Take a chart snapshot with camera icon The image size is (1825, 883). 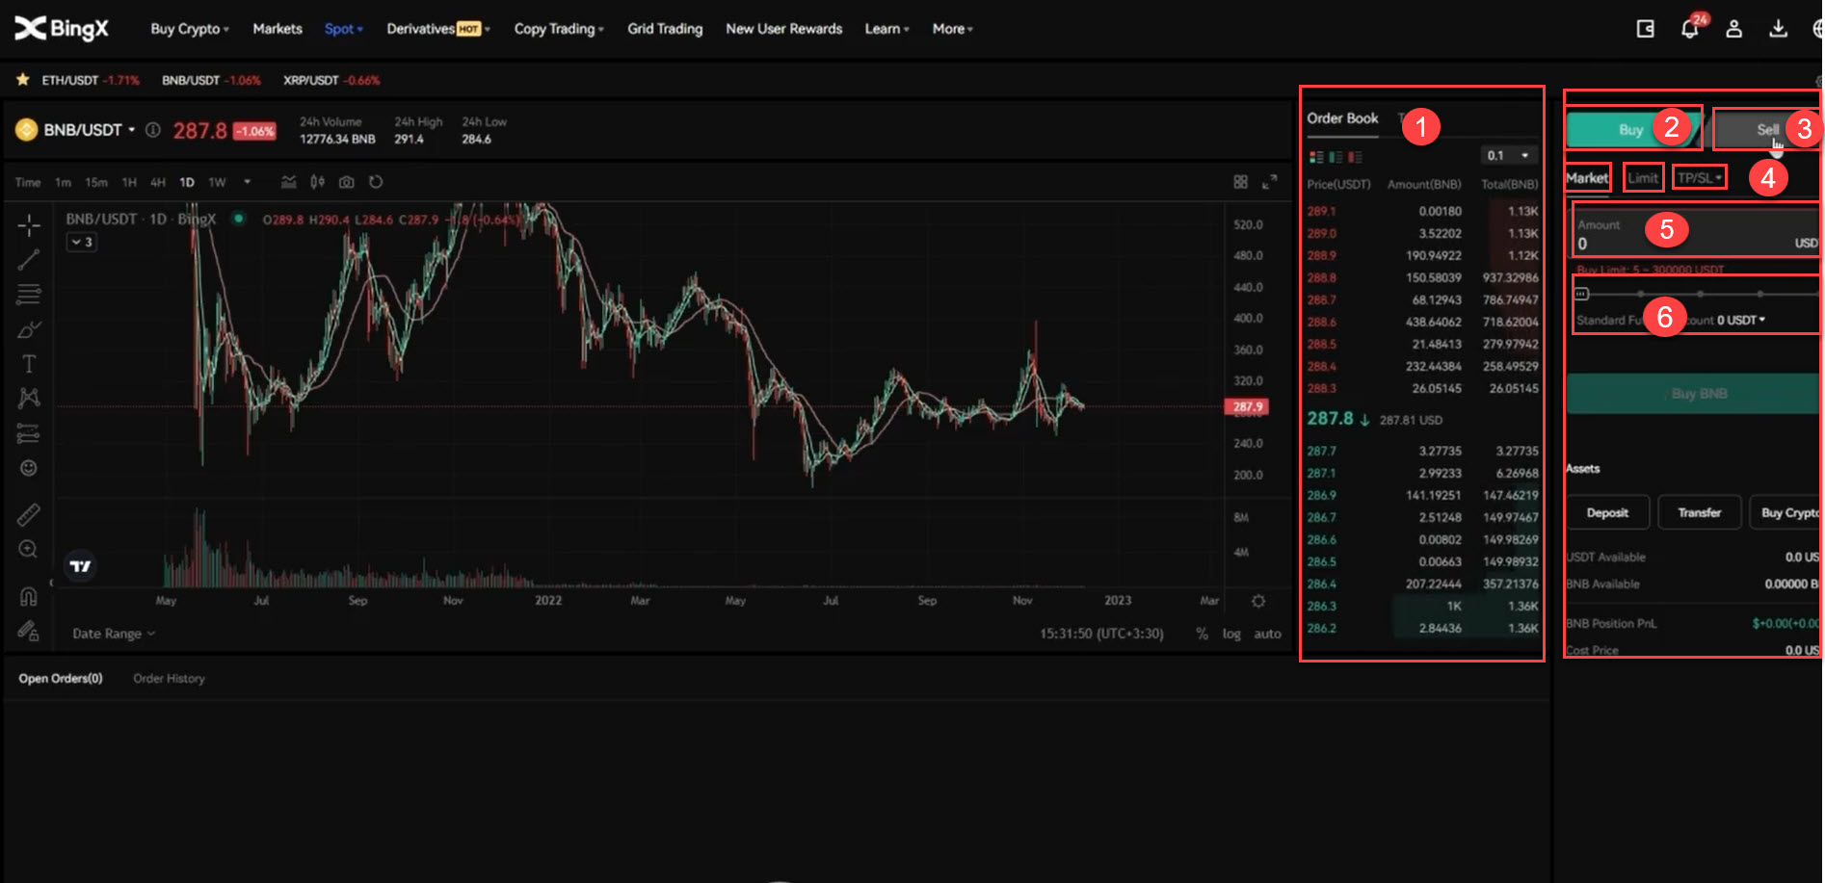click(347, 182)
